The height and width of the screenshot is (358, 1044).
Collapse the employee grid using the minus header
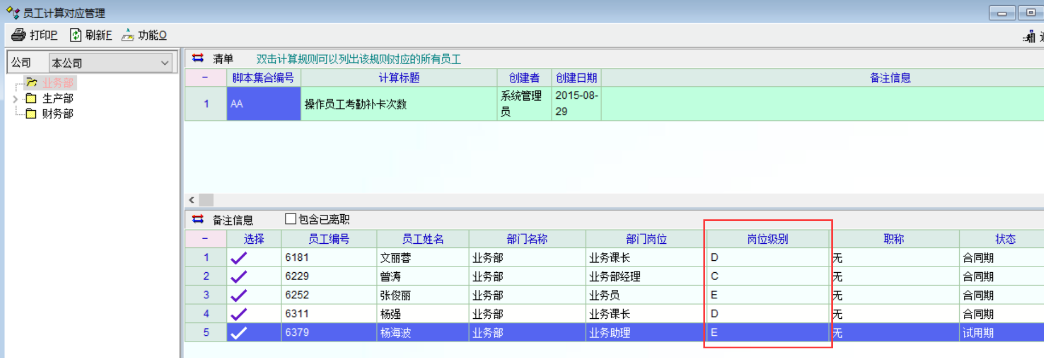coord(205,239)
